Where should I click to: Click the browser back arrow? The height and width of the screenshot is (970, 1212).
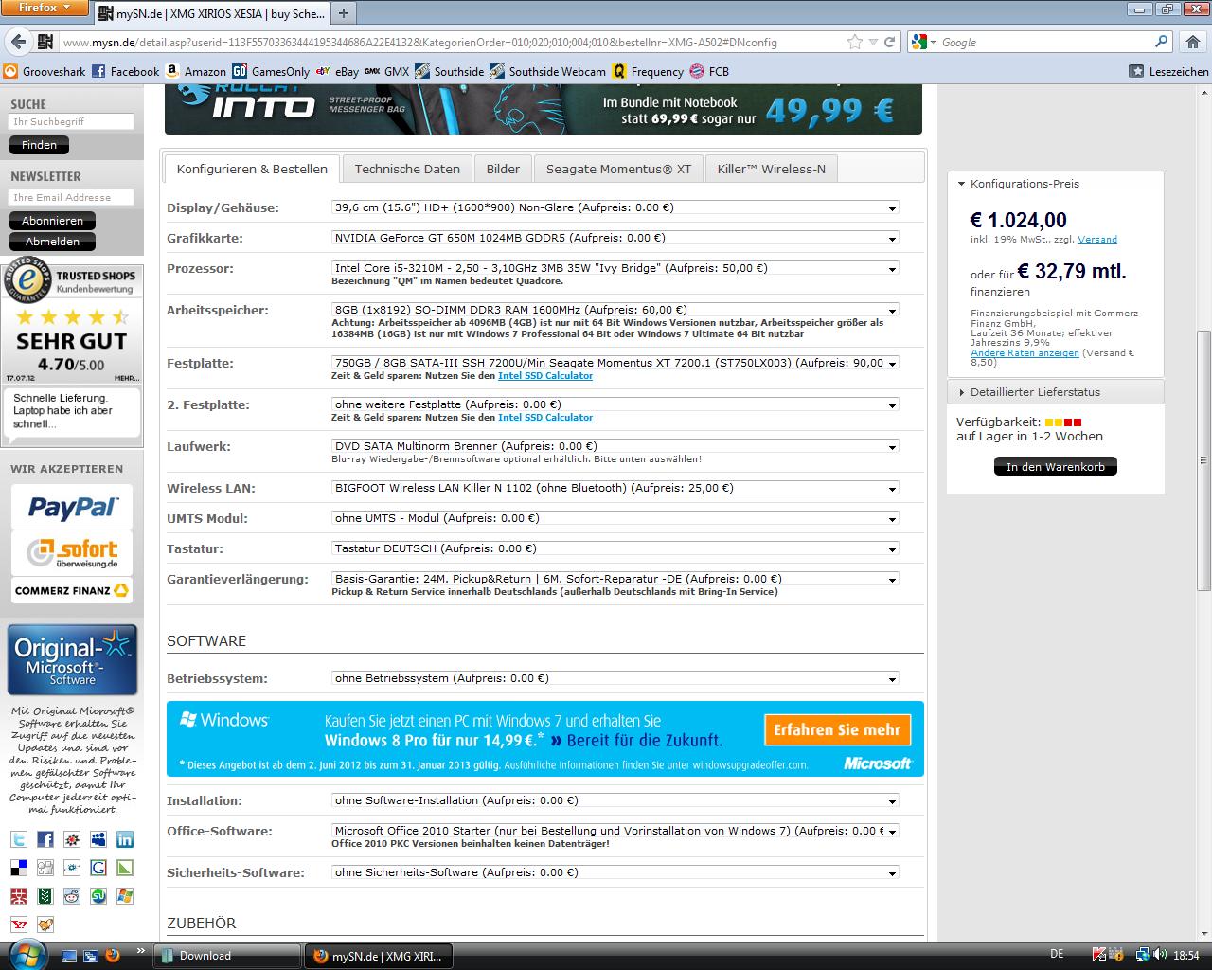click(17, 42)
